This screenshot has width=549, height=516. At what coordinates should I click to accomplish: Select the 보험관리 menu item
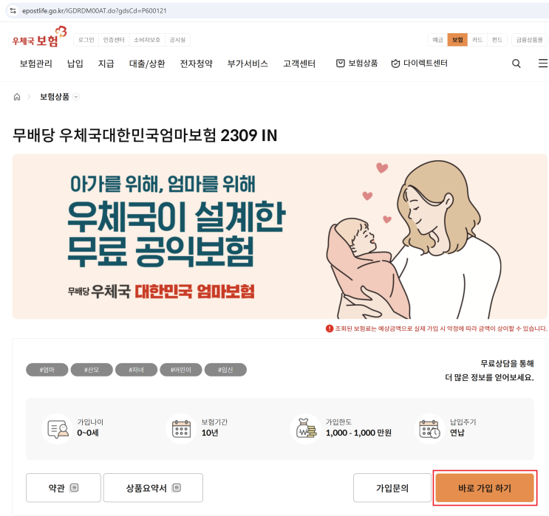point(35,63)
